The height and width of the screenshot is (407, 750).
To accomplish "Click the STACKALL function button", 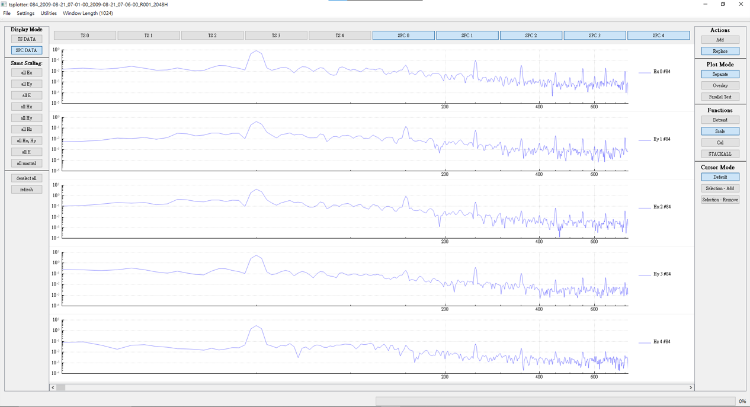I will point(720,154).
